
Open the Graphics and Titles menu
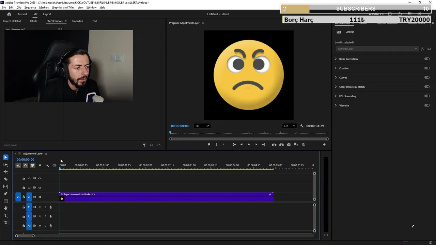63,7
